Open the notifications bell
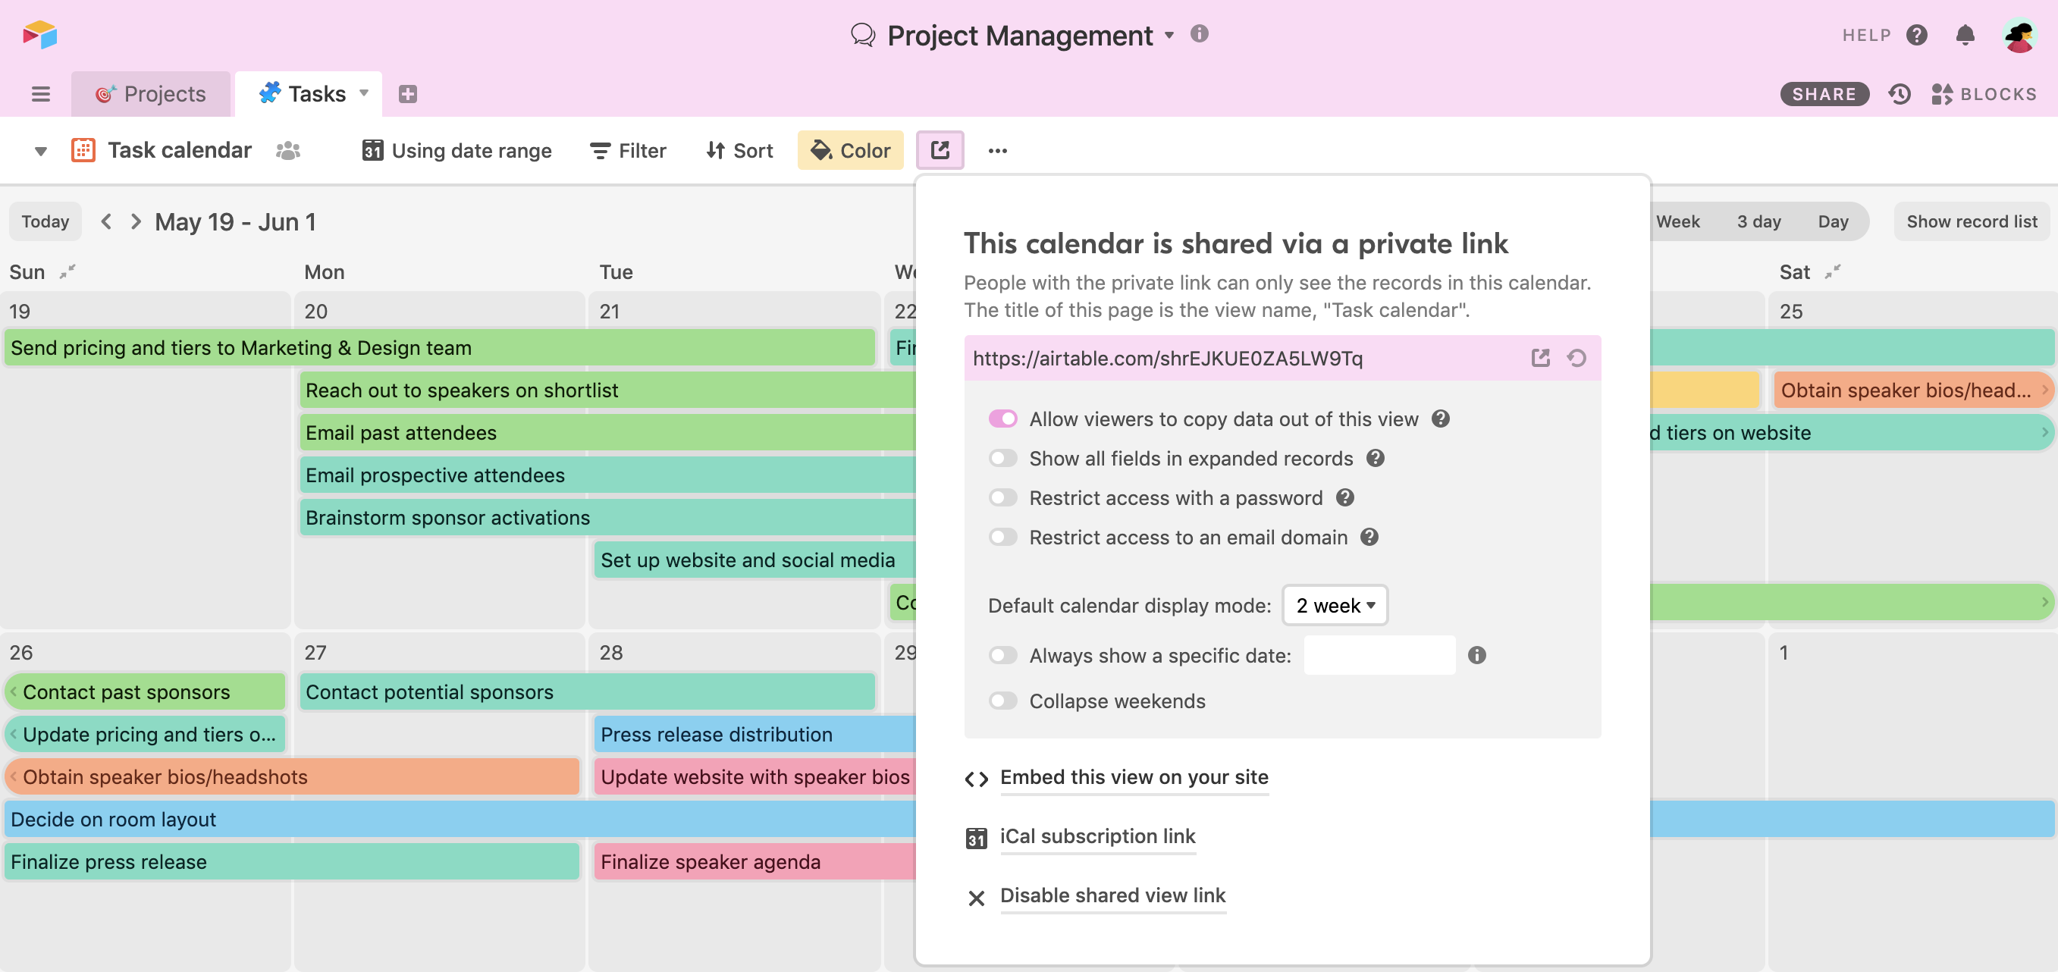The height and width of the screenshot is (972, 2058). tap(1965, 35)
